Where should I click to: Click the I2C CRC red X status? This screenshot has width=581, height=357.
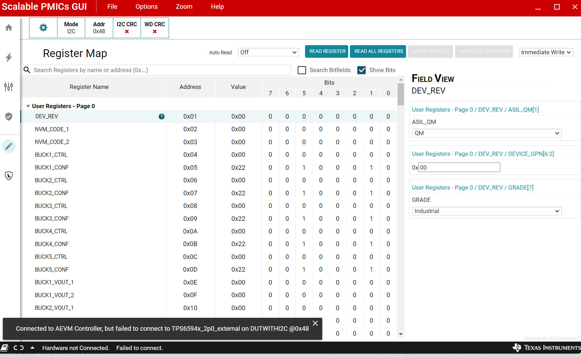127,31
